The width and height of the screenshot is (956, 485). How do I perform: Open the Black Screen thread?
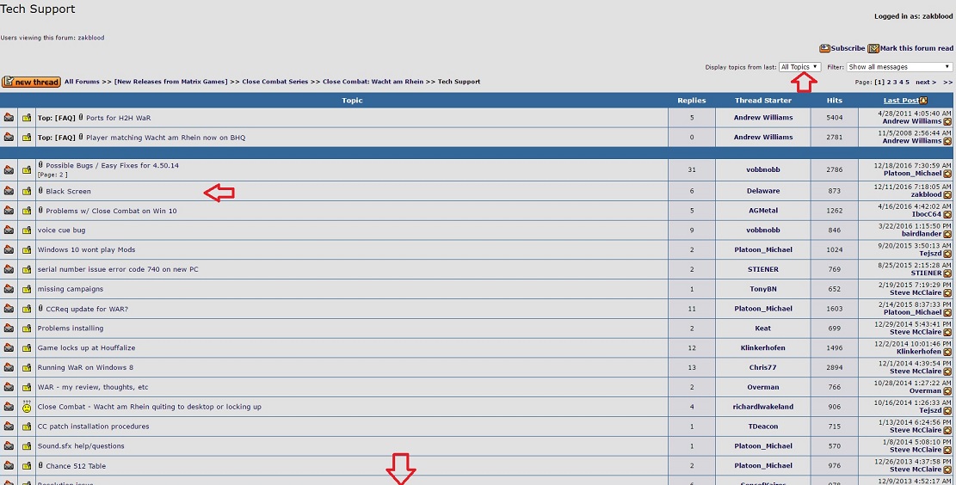[68, 191]
